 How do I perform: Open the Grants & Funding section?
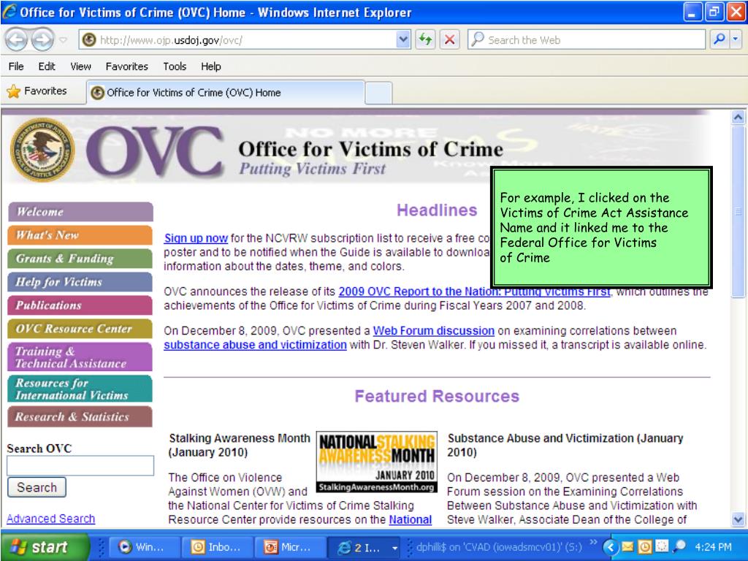(80, 258)
